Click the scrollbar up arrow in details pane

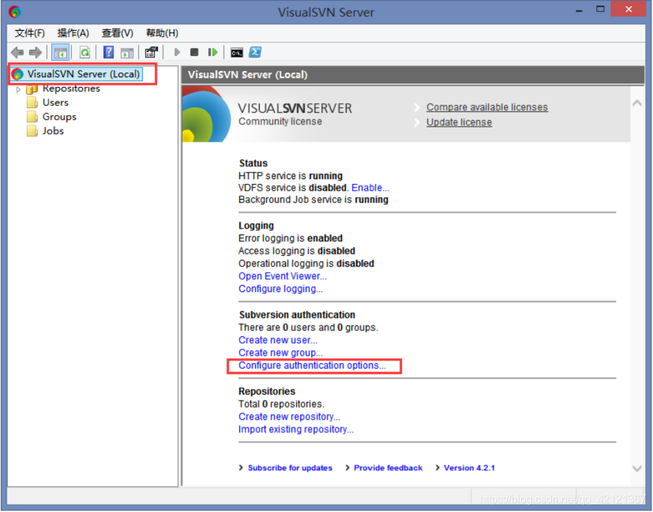point(637,103)
